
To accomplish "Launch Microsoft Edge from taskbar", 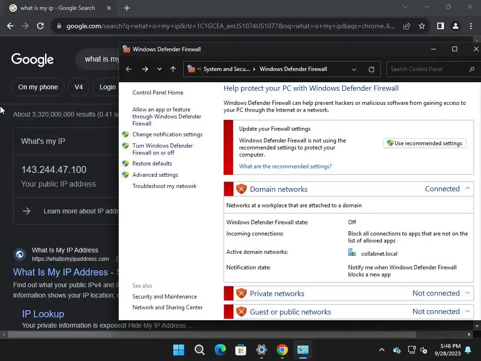I will pyautogui.click(x=220, y=350).
